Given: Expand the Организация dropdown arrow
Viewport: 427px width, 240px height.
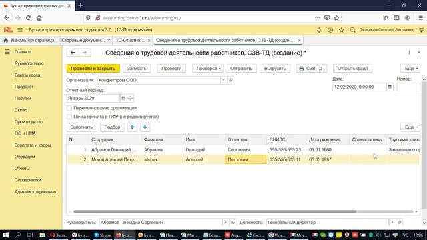Looking at the screenshot, I should click(224, 80).
